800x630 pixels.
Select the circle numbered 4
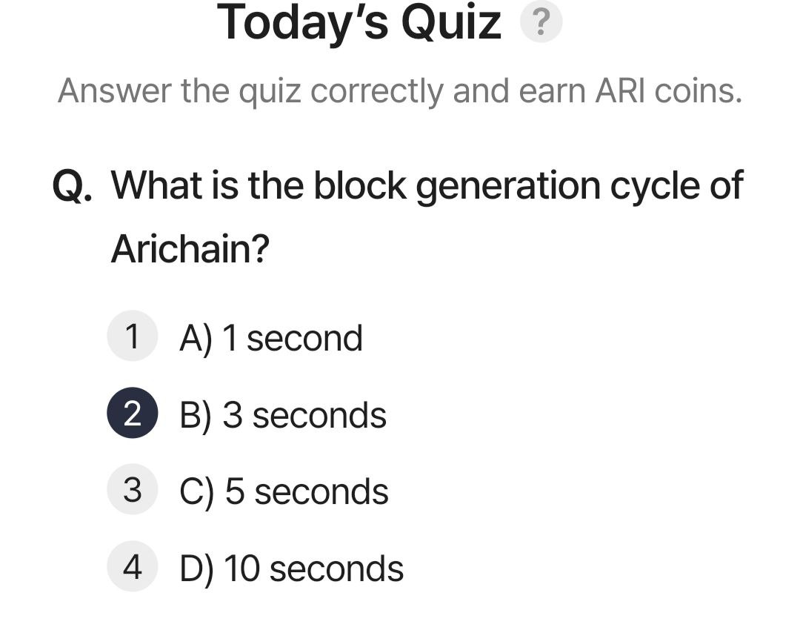click(x=132, y=566)
